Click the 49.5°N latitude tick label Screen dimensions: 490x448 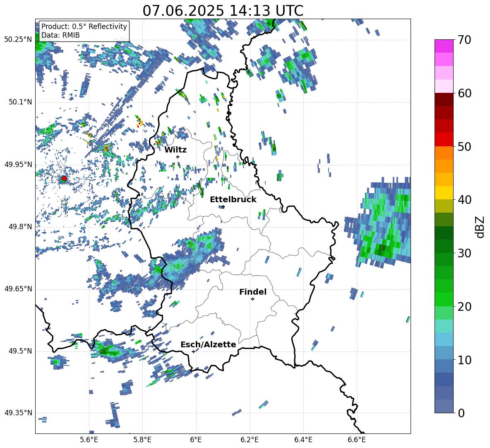click(x=20, y=351)
